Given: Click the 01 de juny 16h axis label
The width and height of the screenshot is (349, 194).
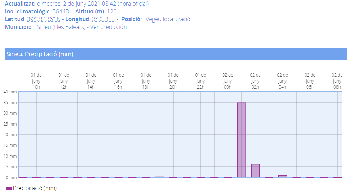Looking at the screenshot, I should [x=118, y=81].
